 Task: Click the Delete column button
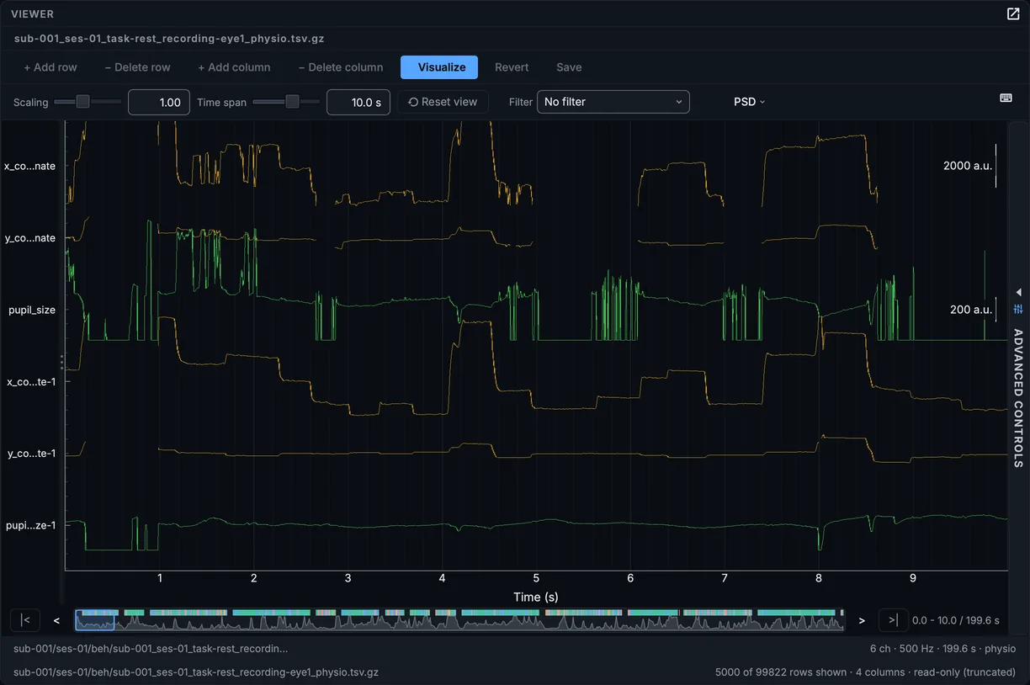point(341,67)
